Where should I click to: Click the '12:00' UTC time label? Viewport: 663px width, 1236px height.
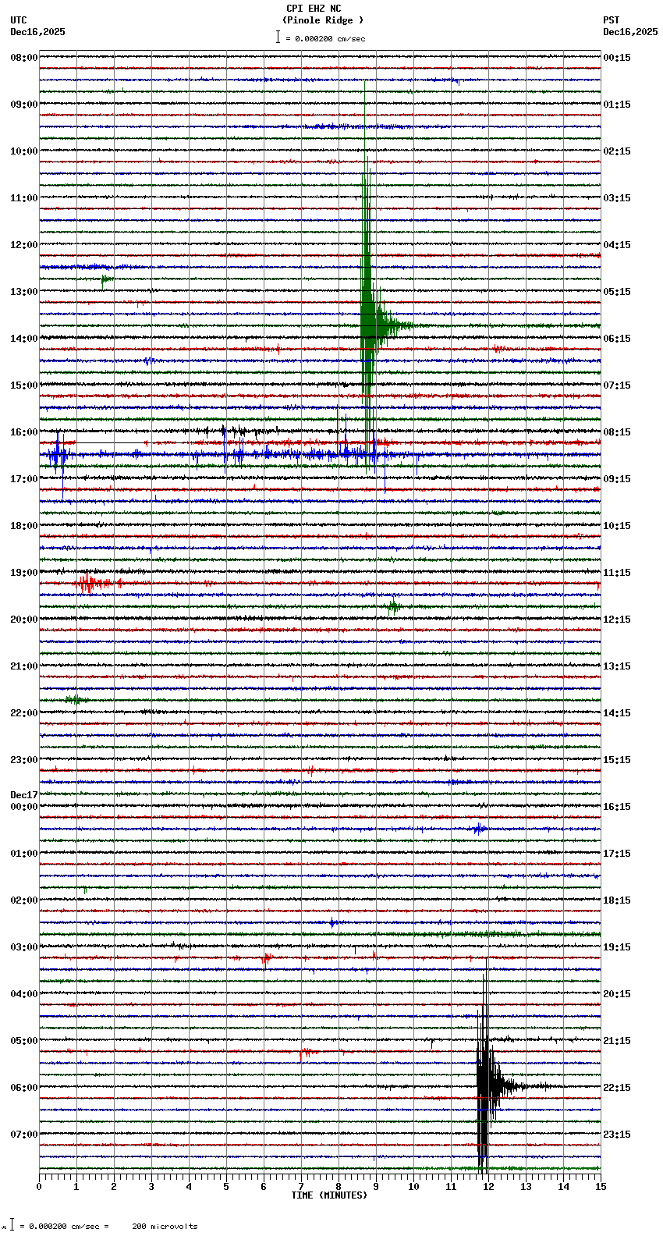tap(24, 245)
